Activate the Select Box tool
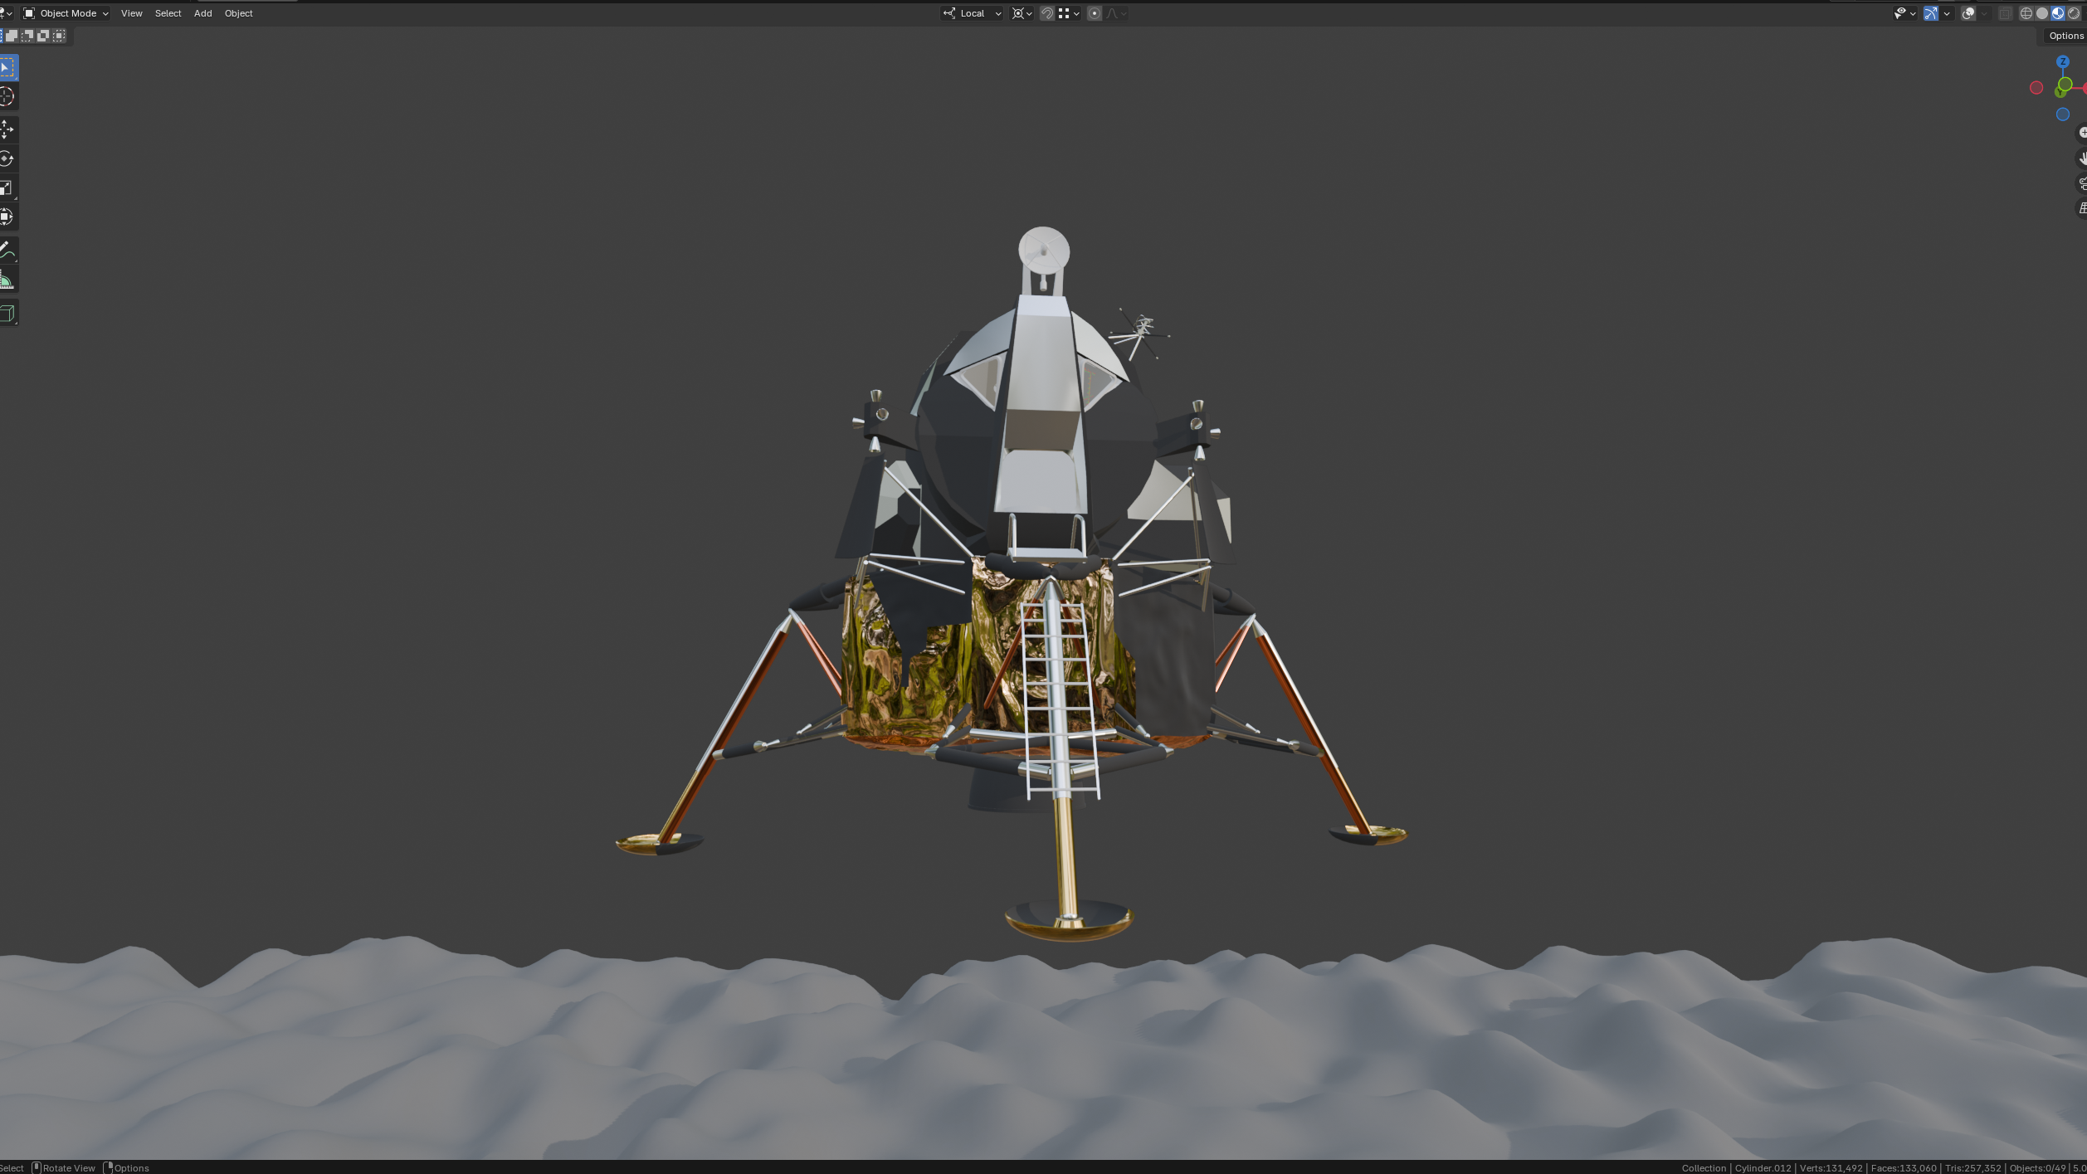 coord(7,67)
